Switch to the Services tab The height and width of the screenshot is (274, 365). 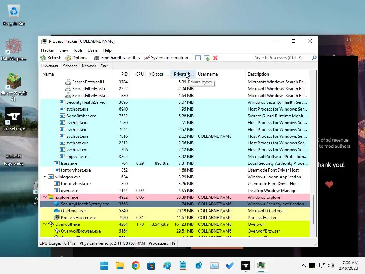pyautogui.click(x=70, y=66)
